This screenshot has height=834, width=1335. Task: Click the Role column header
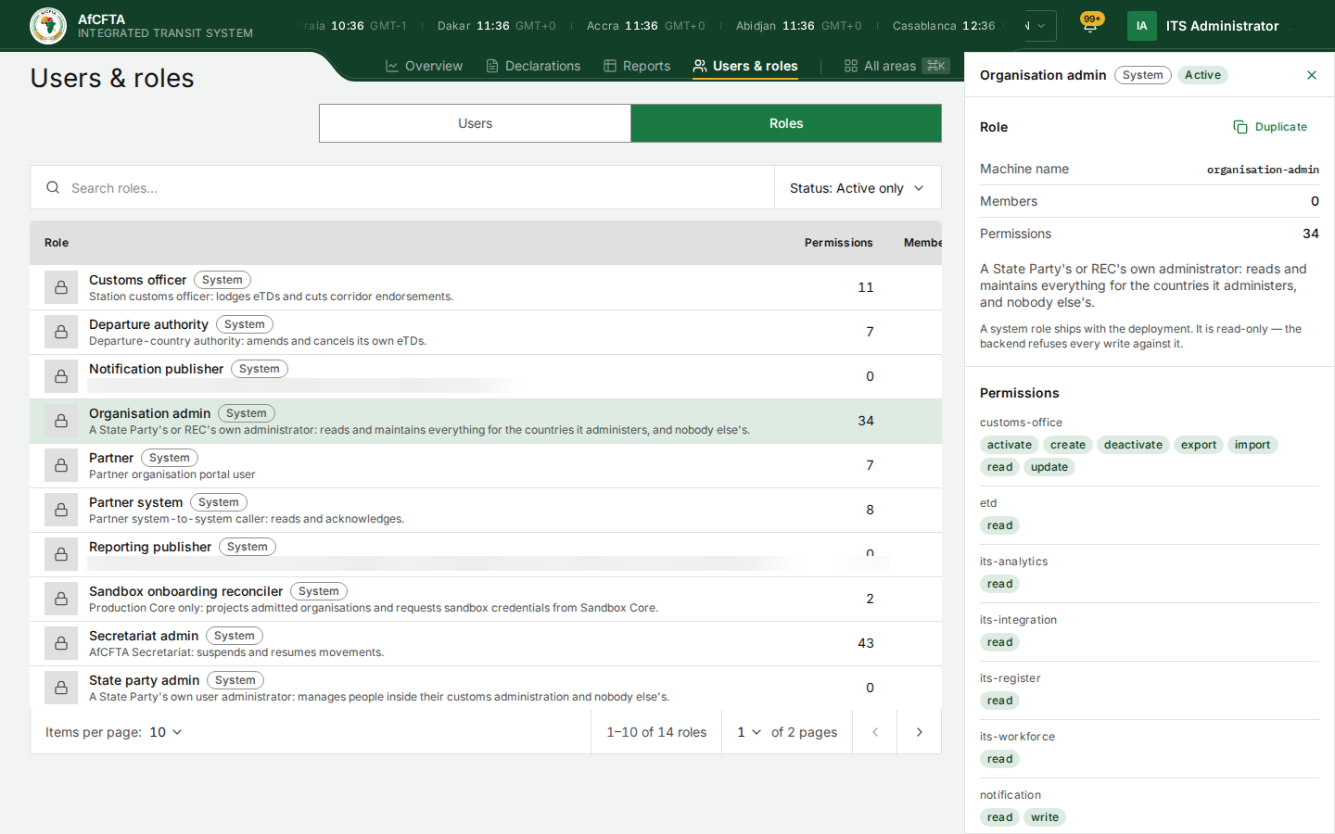[57, 243]
